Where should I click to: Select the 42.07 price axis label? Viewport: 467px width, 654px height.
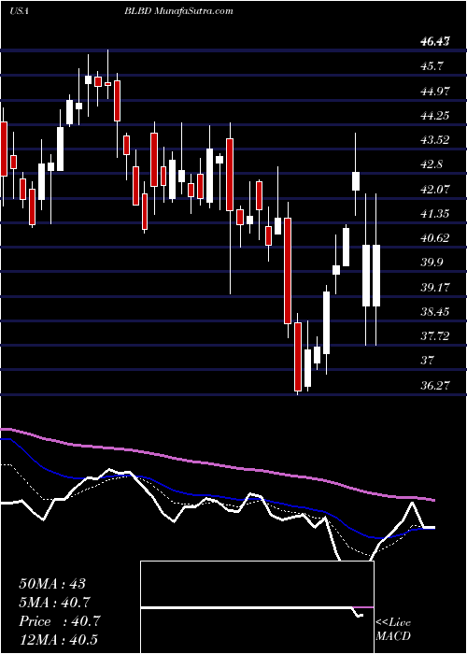pos(436,189)
